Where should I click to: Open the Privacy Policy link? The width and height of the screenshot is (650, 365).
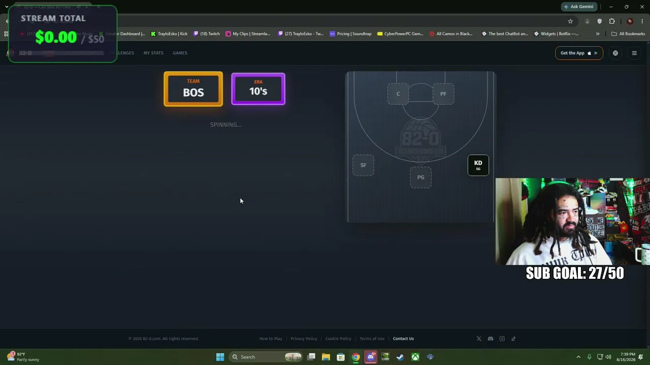[304, 339]
